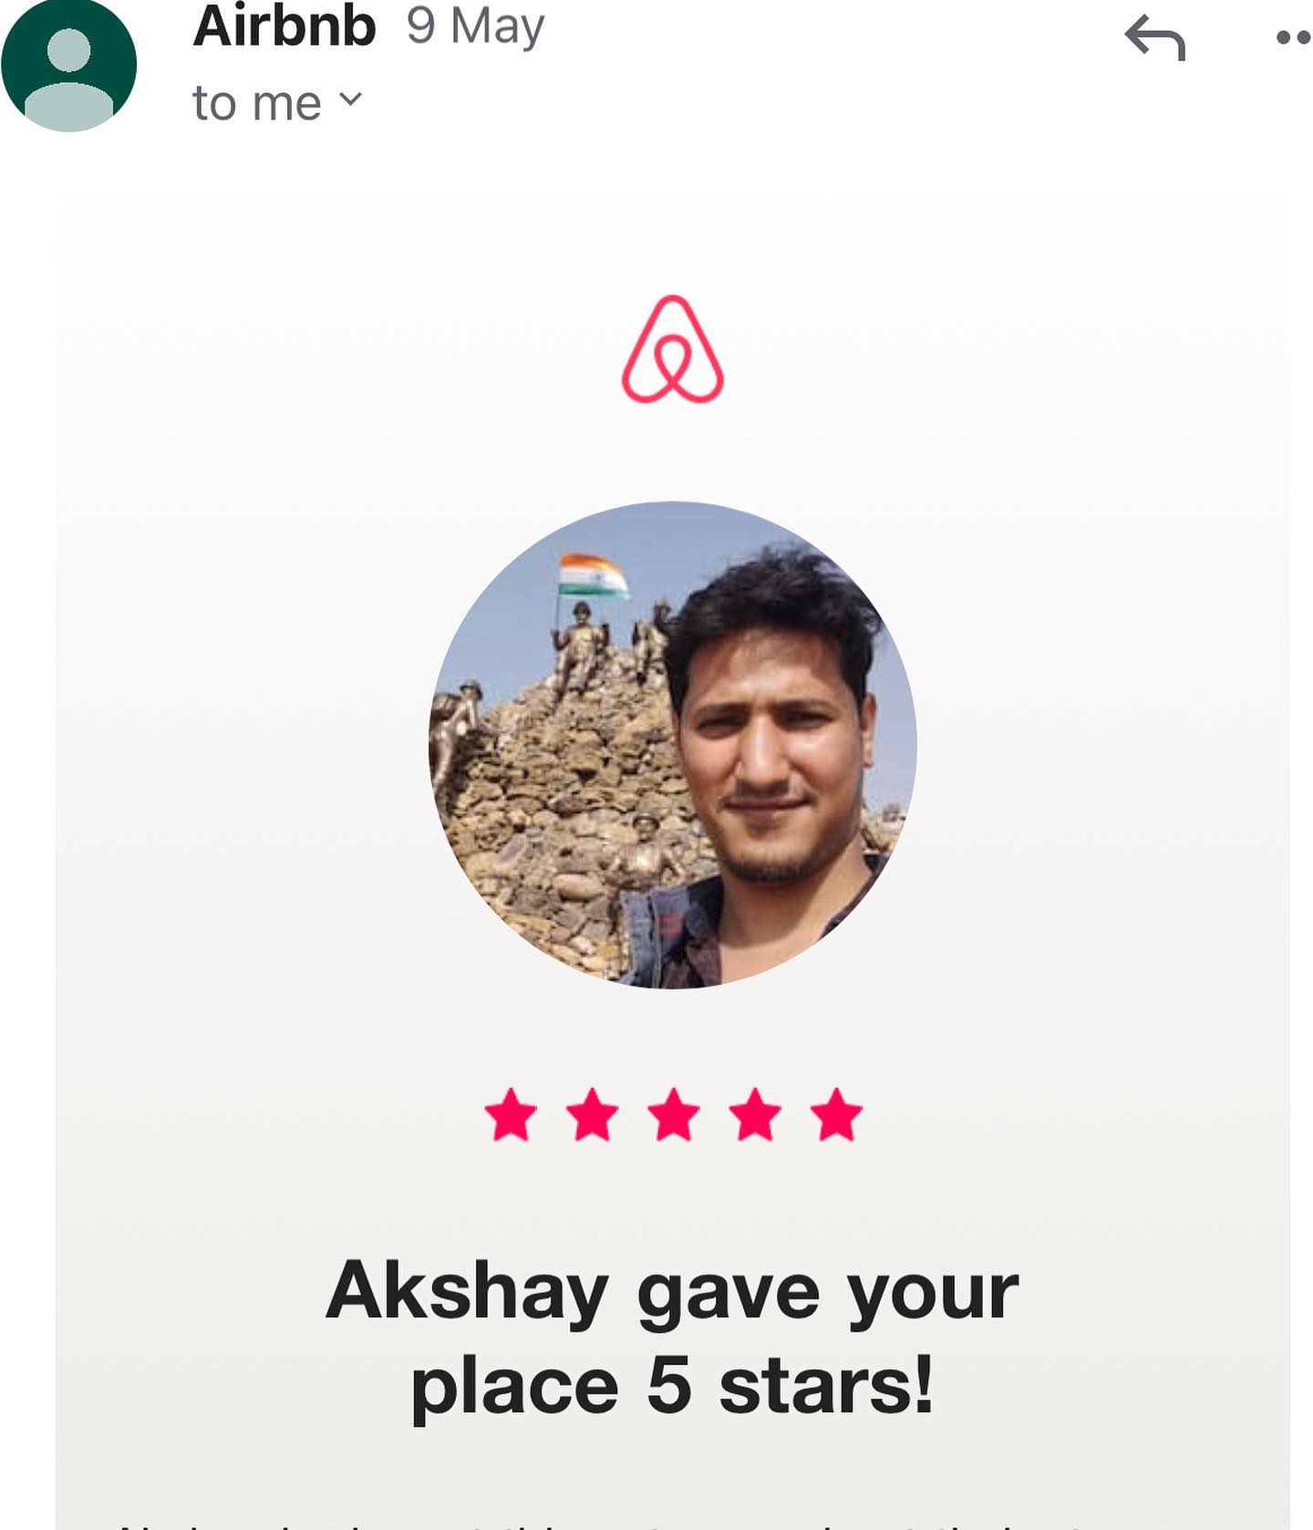
Task: Click the pink Airbnb logo
Action: click(x=673, y=349)
